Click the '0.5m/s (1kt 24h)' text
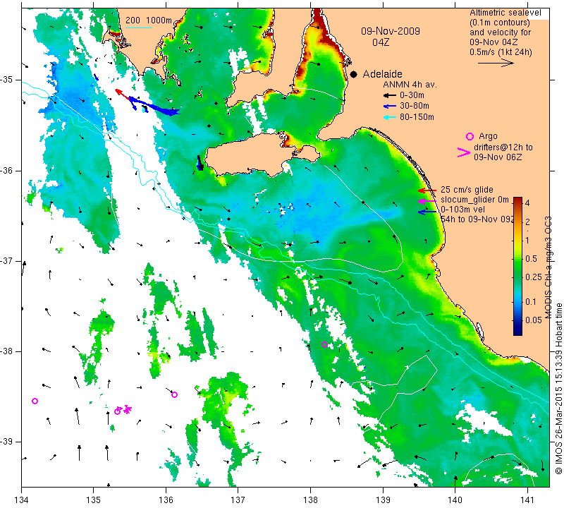Viewport: 564px width, 508px height. (501, 52)
